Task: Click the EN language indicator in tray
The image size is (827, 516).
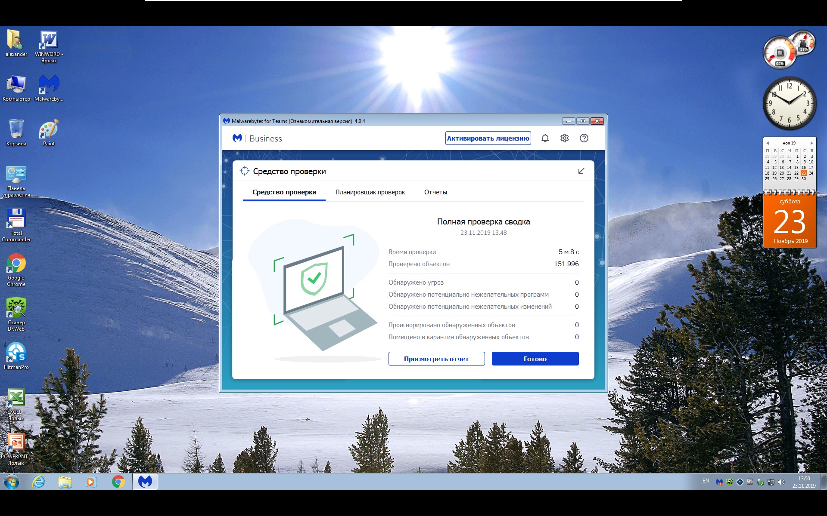Action: point(706,481)
